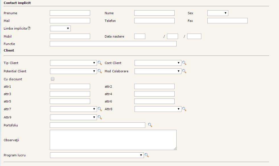Select the Telefon input box
The image size is (279, 166).
pos(154,21)
